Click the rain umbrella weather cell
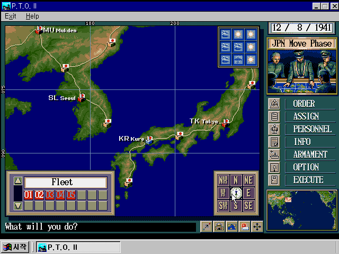 point(238,59)
